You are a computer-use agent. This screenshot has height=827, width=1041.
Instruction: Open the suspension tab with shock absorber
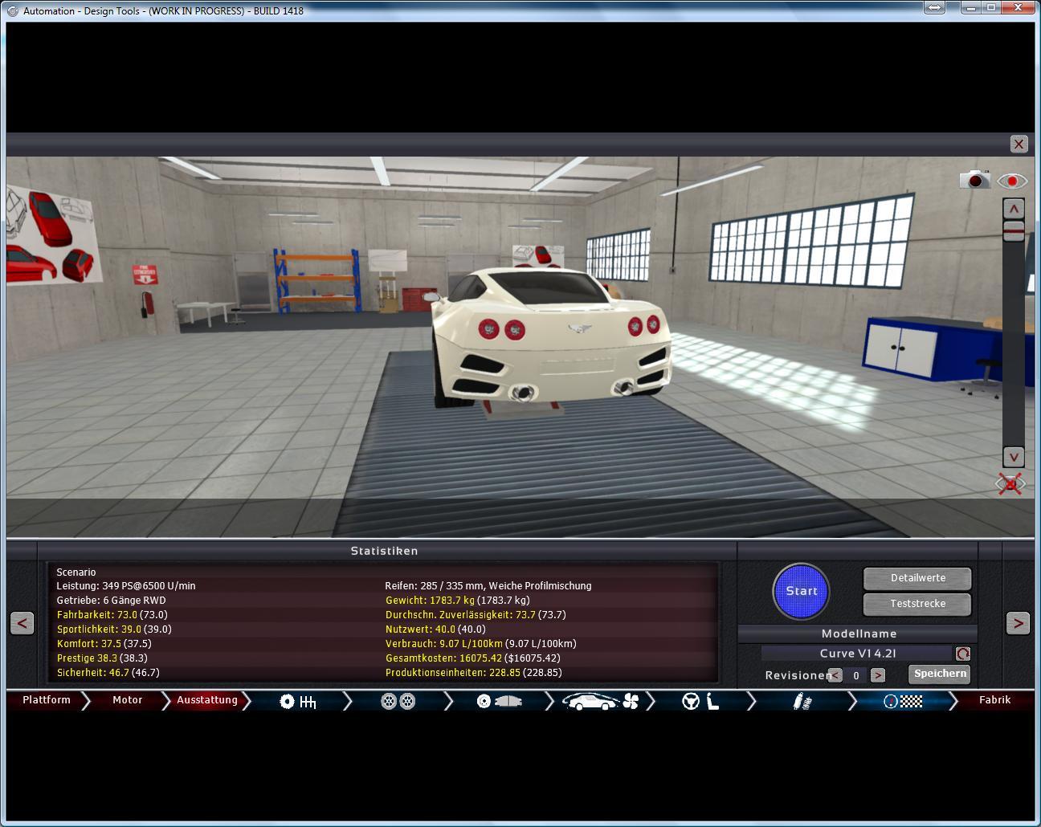(801, 702)
